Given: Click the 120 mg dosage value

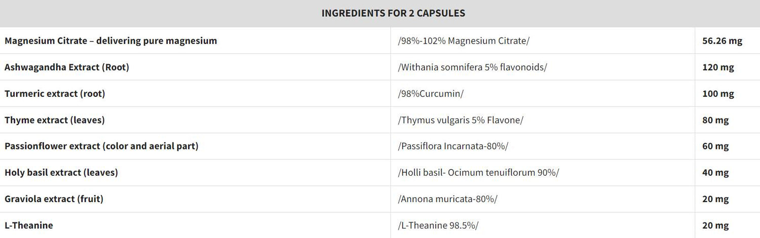Looking at the screenshot, I should 718,67.
